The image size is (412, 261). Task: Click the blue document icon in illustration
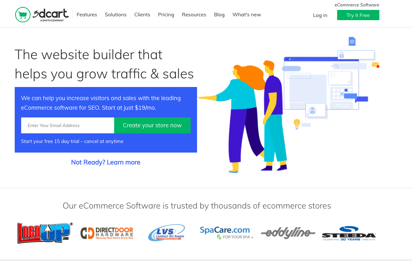pos(352,41)
